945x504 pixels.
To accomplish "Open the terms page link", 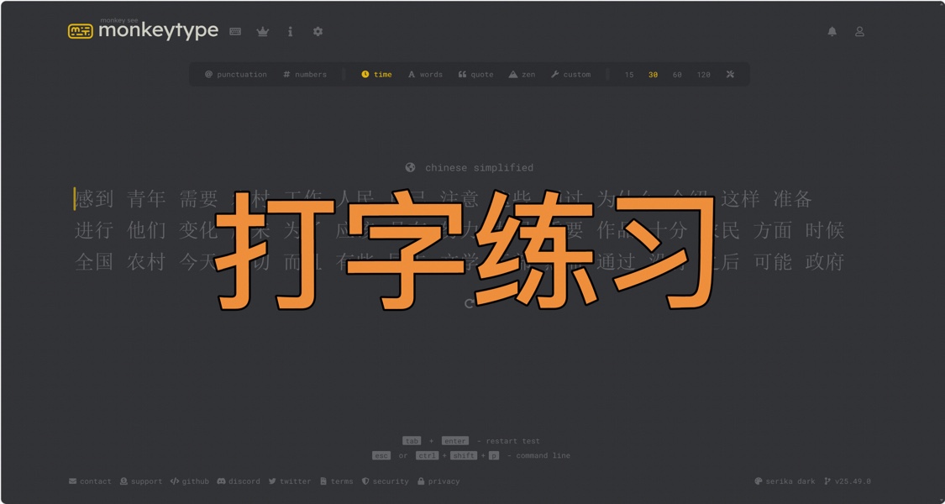I will coord(335,481).
